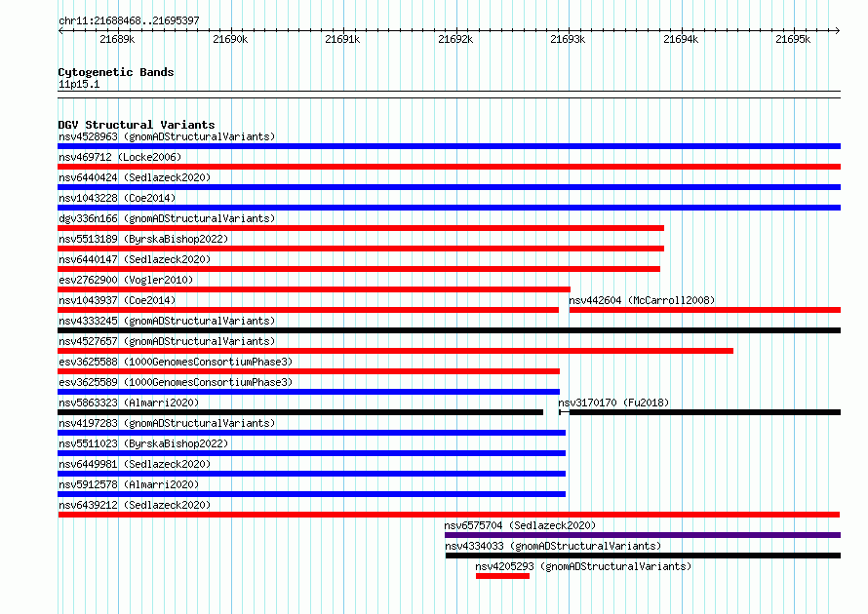Image resolution: width=868 pixels, height=614 pixels.
Task: Click the ruler's left-pointing arrow end
Action: [x=60, y=30]
